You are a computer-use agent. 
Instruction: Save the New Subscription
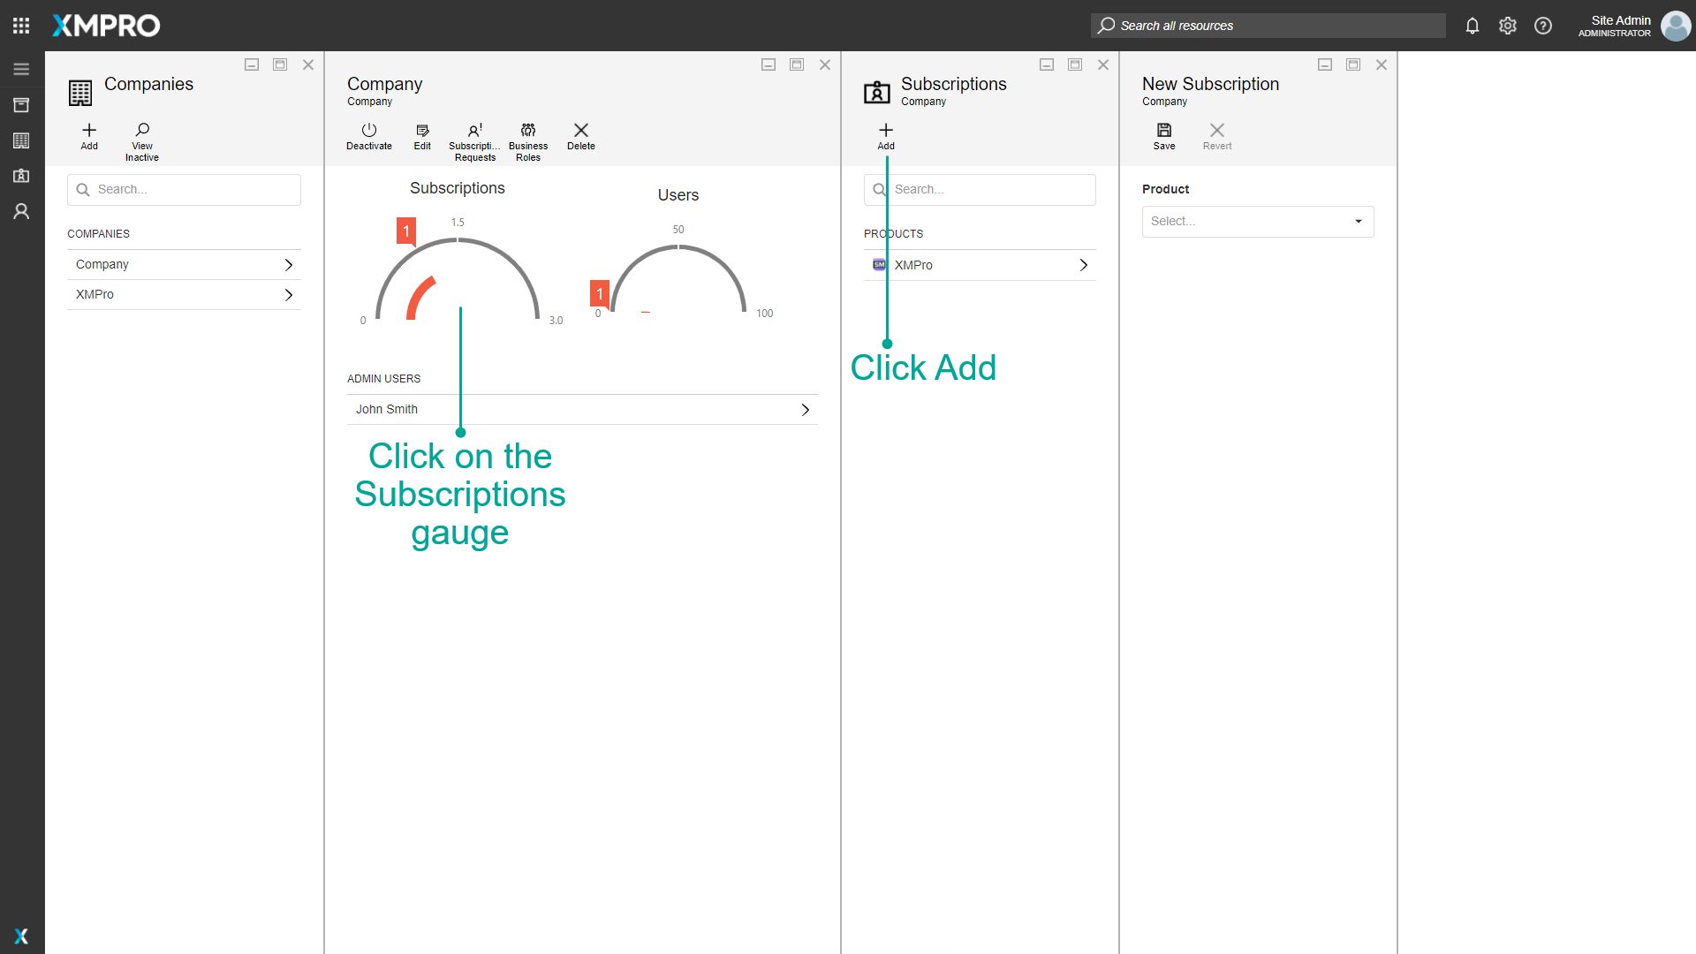(1163, 135)
